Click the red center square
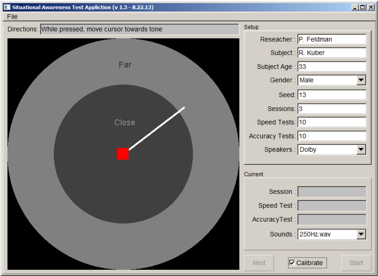Screen dimensions: 378x276 [123, 154]
